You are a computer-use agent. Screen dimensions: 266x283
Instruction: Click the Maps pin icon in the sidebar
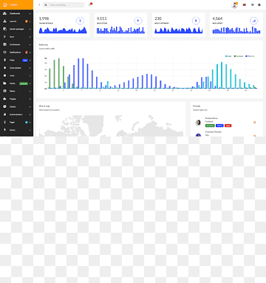pos(4,60)
